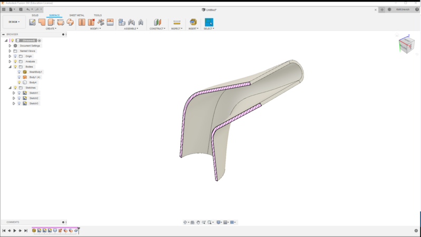Select the curved Sweep tool icon
Viewport: 421px width, 237px height.
(70, 22)
